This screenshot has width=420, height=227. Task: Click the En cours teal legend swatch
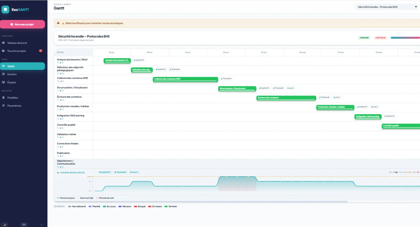click(x=104, y=207)
